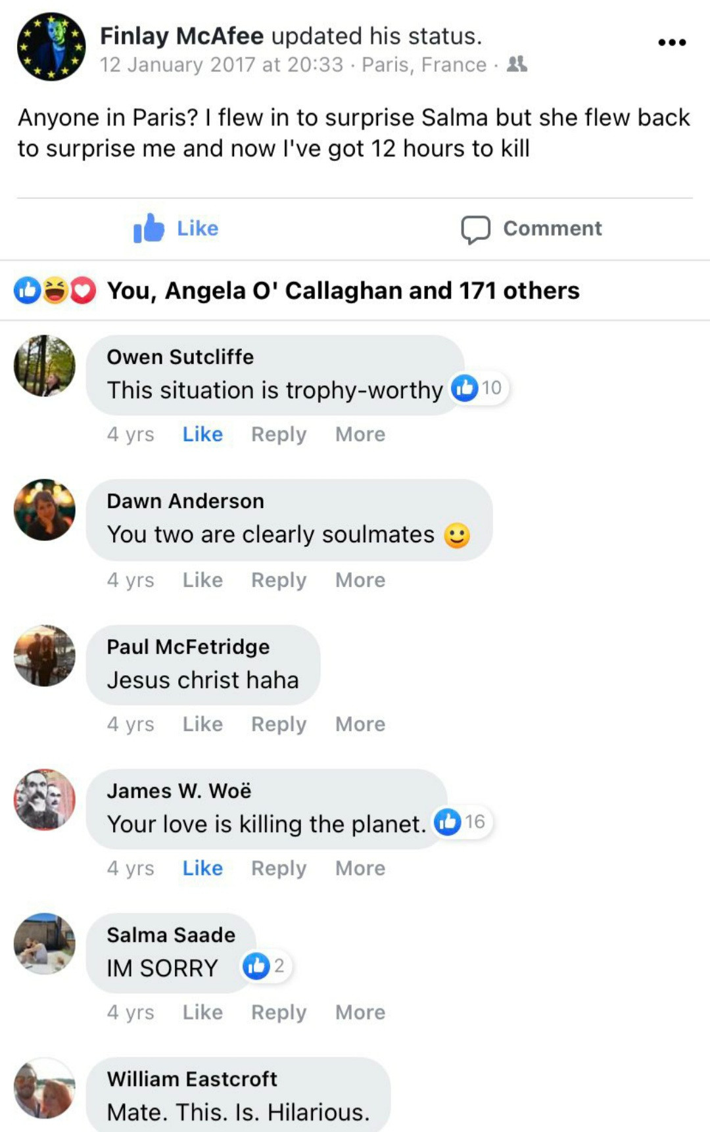The width and height of the screenshot is (710, 1132).
Task: View the 2 likes on Salma Saade's comment
Action: pyautogui.click(x=265, y=966)
